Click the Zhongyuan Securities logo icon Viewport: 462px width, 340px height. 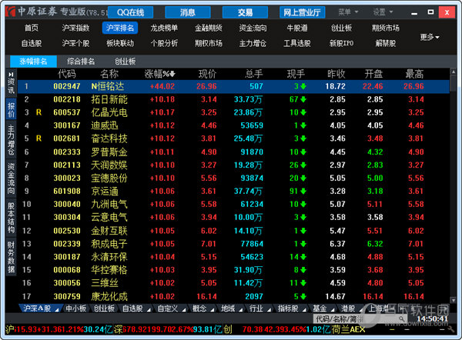10,12
